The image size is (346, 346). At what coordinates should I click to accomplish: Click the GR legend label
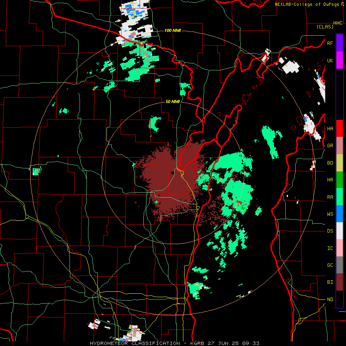(330, 146)
